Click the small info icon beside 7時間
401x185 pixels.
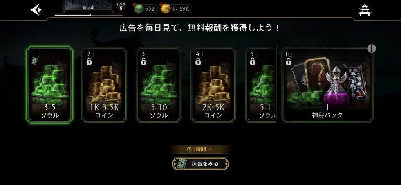210,150
